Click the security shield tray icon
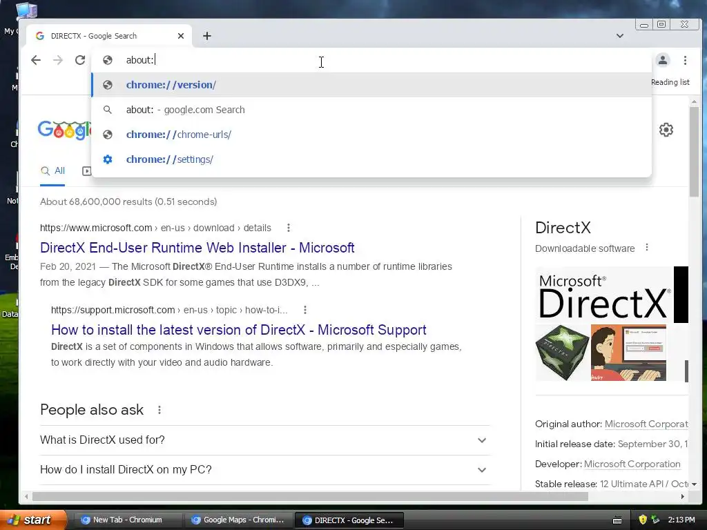 click(643, 520)
